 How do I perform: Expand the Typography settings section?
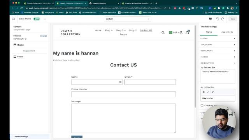(x=218, y=45)
